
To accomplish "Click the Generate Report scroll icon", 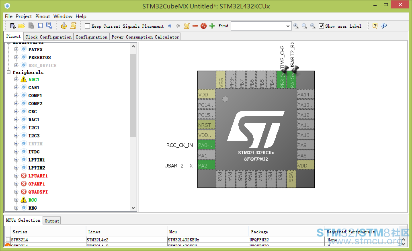I will point(73,26).
